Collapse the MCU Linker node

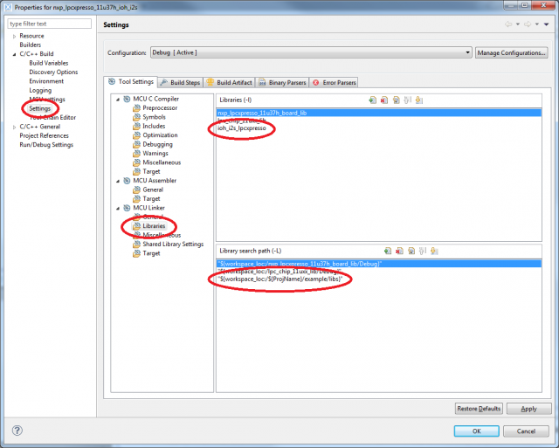pyautogui.click(x=118, y=208)
